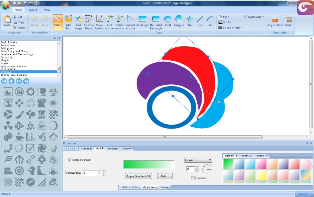
Task: Select the Line tool
Action: tap(200, 21)
